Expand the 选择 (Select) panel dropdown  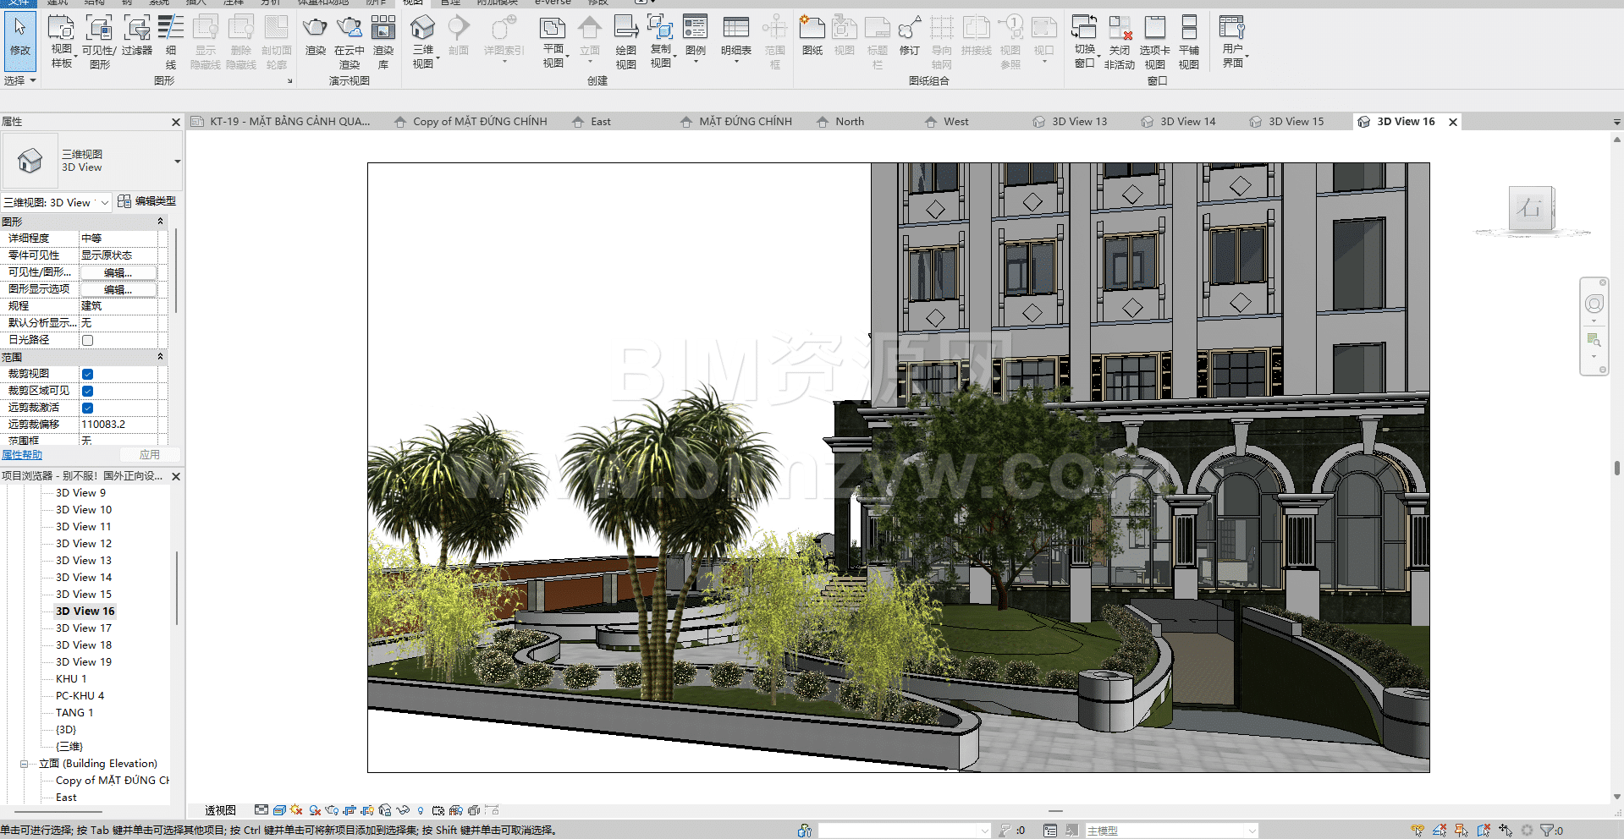(20, 81)
